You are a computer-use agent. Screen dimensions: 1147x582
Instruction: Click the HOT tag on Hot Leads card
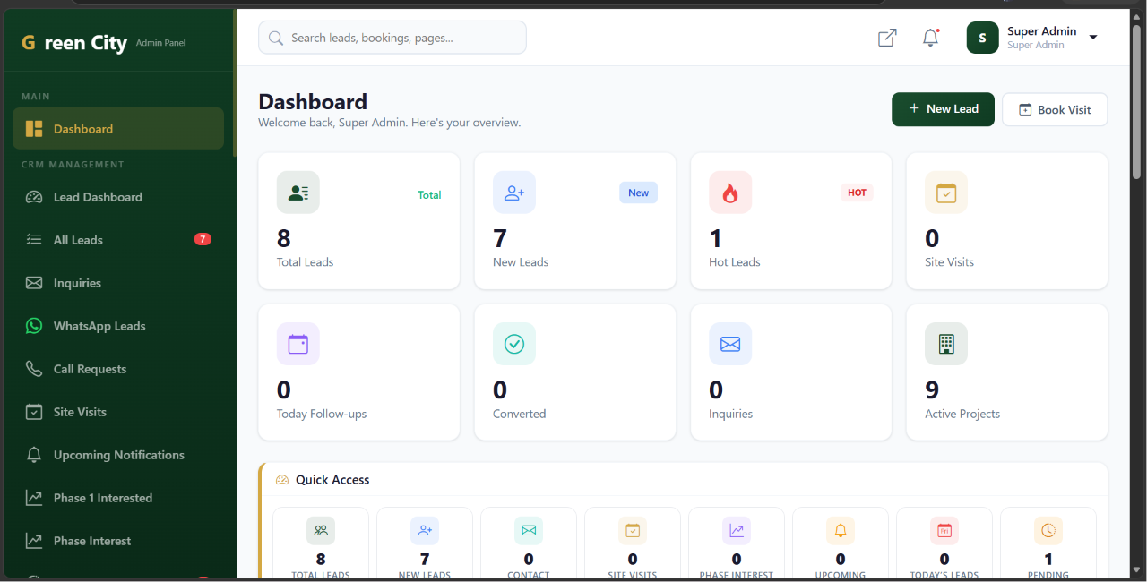click(857, 193)
